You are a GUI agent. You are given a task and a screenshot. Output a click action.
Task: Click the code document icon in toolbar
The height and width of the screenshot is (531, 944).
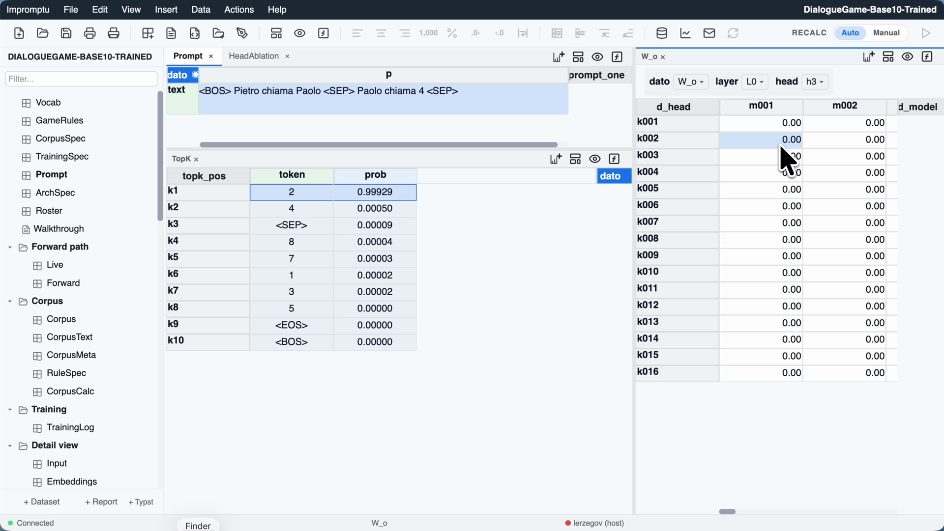click(x=195, y=33)
